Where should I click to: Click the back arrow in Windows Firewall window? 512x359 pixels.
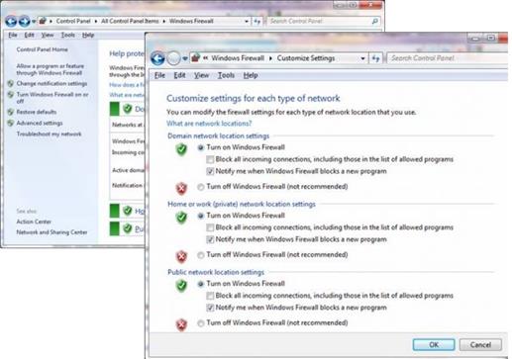(11, 22)
